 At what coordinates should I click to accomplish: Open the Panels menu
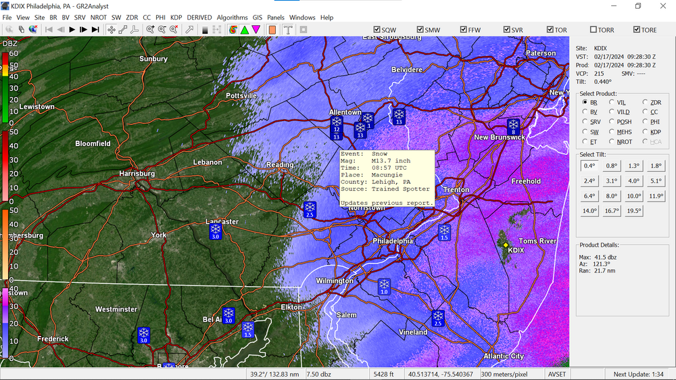[276, 18]
